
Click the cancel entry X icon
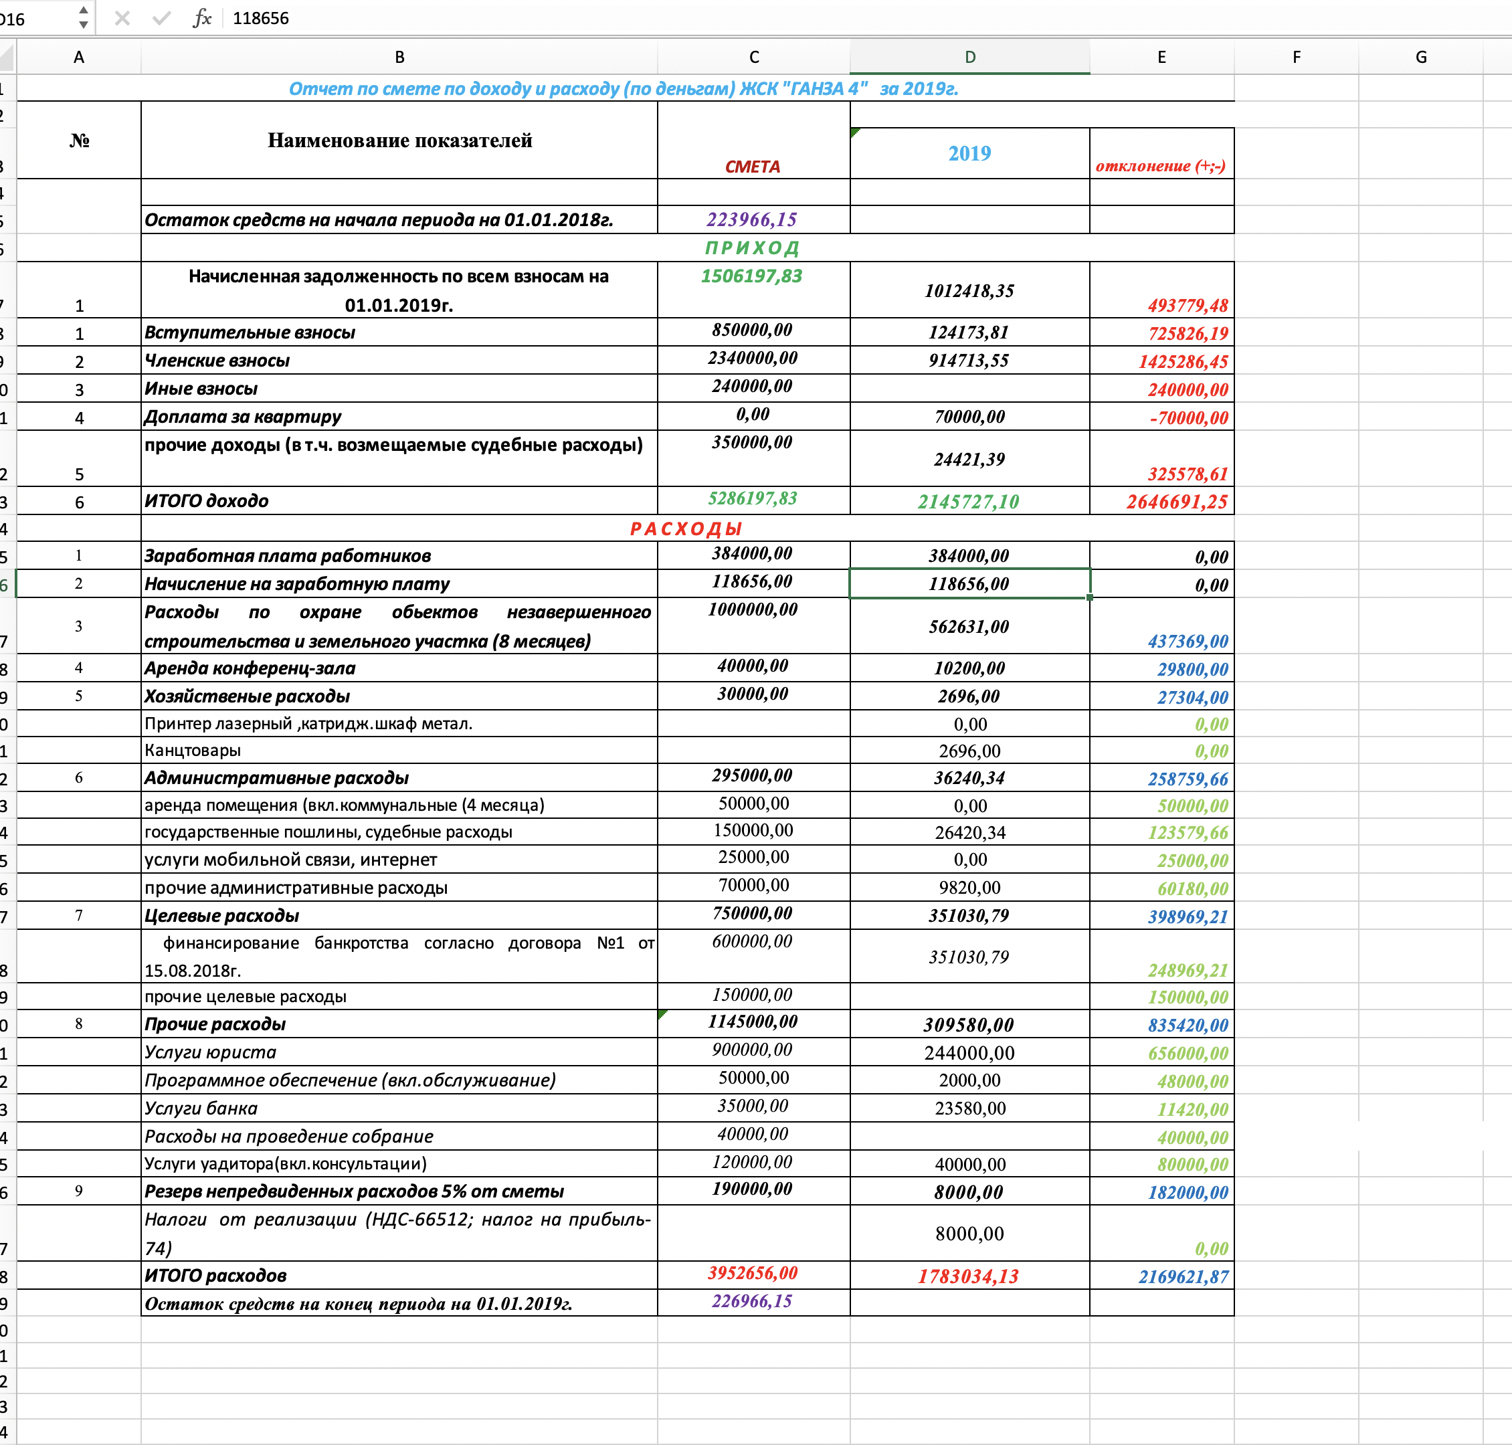coord(122,17)
